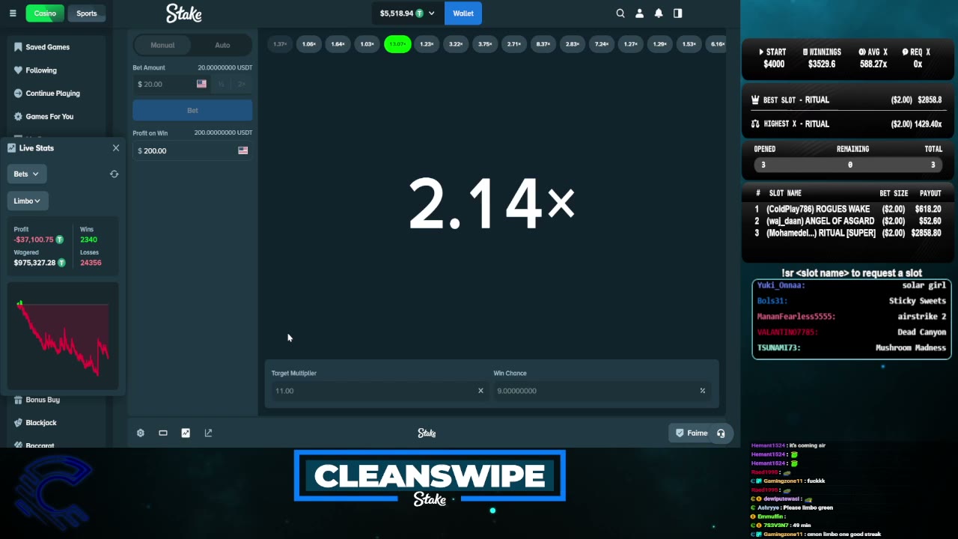
Task: Toggle the side panel icon in the header
Action: point(678,13)
